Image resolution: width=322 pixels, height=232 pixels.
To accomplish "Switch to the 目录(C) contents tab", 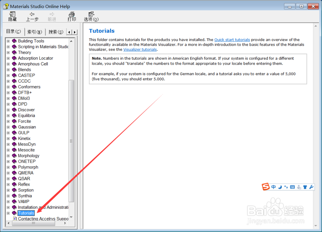I will point(14,32).
